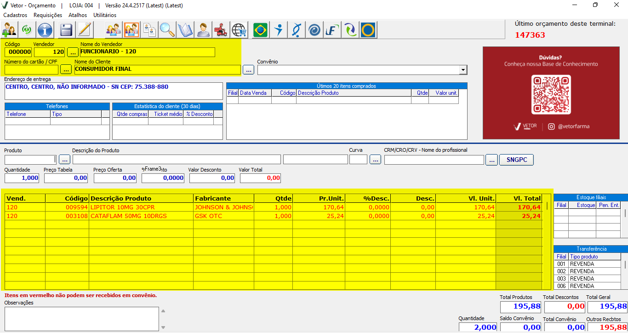The image size is (628, 333).
Task: Click the ellipsis button beside CRM/CRO/CRV field
Action: 492,160
